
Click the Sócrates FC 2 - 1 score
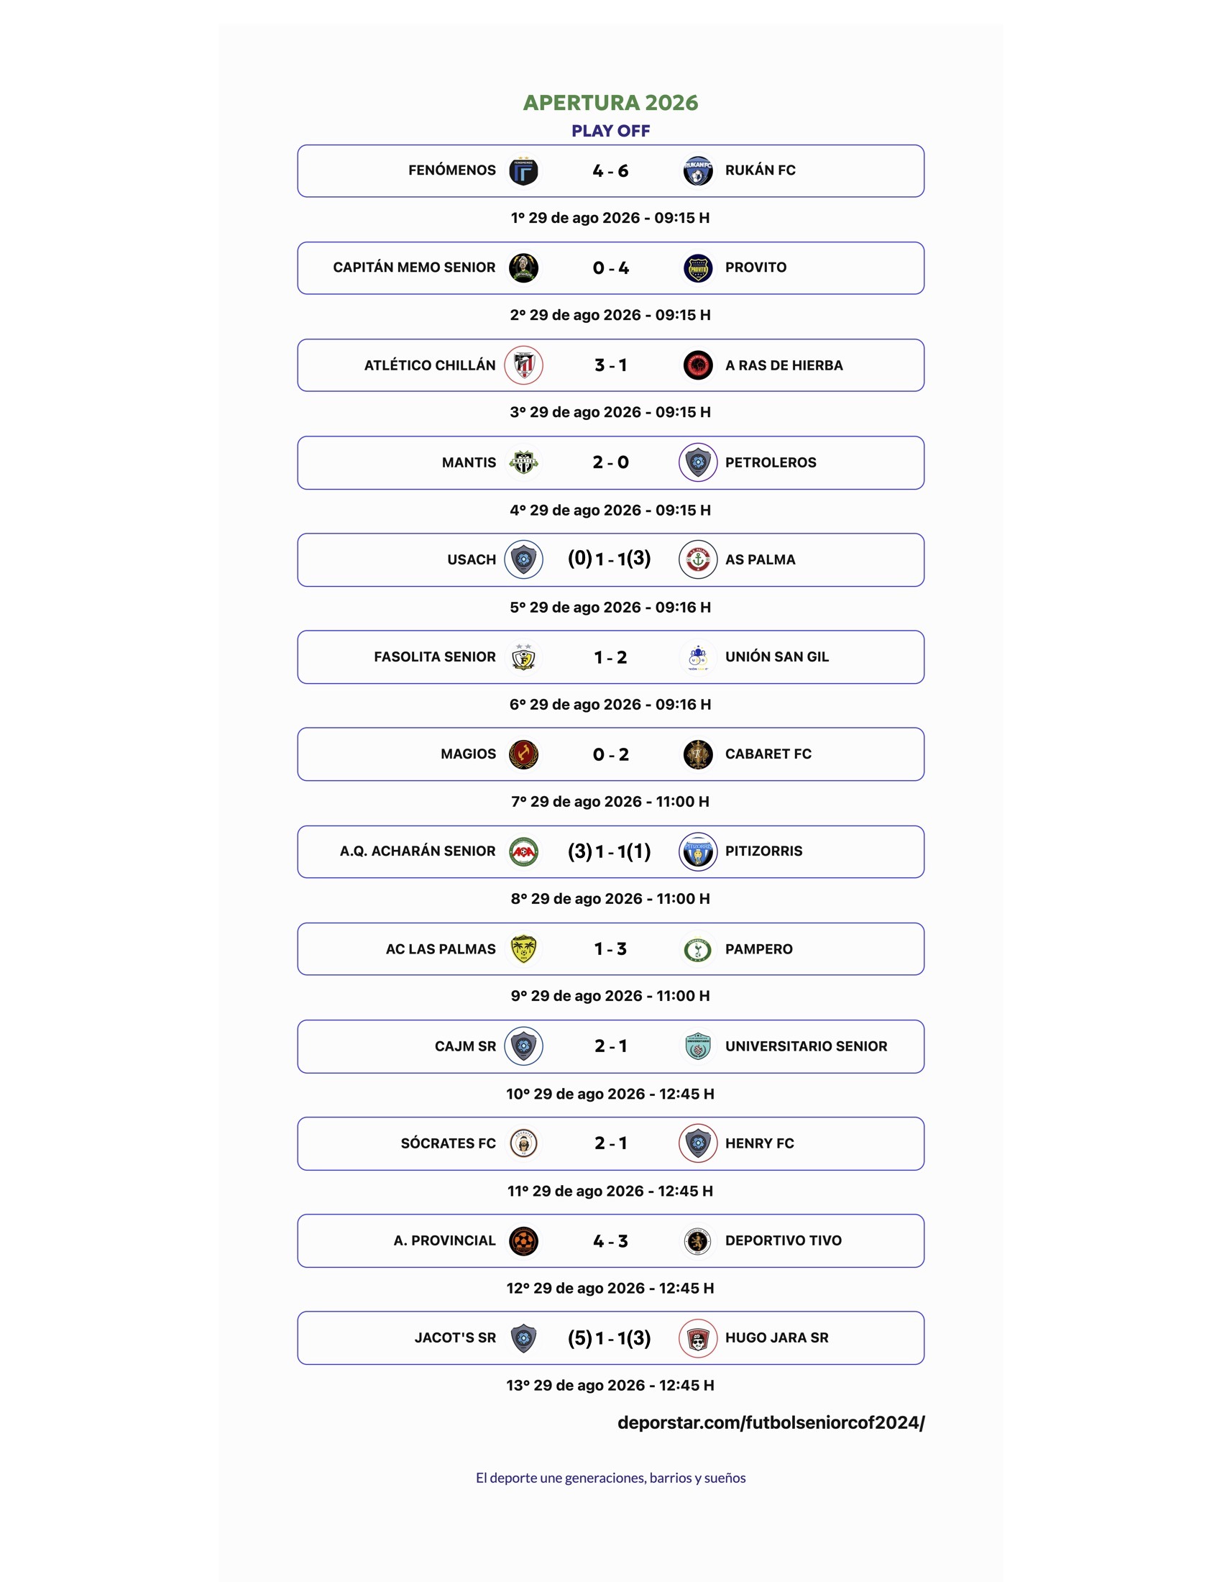[611, 1143]
